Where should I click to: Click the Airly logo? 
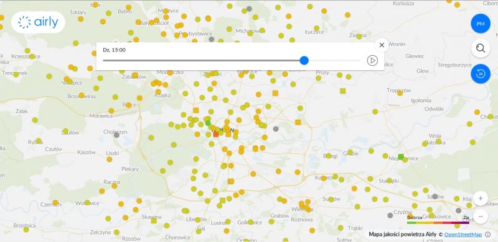tap(39, 22)
